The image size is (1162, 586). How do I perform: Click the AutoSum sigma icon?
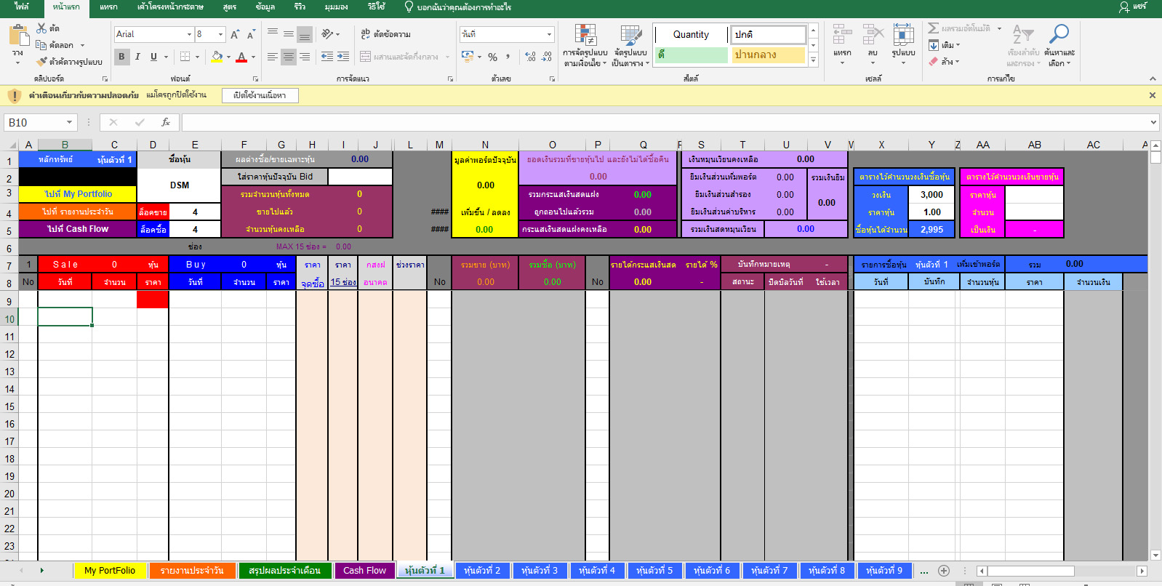(x=933, y=28)
